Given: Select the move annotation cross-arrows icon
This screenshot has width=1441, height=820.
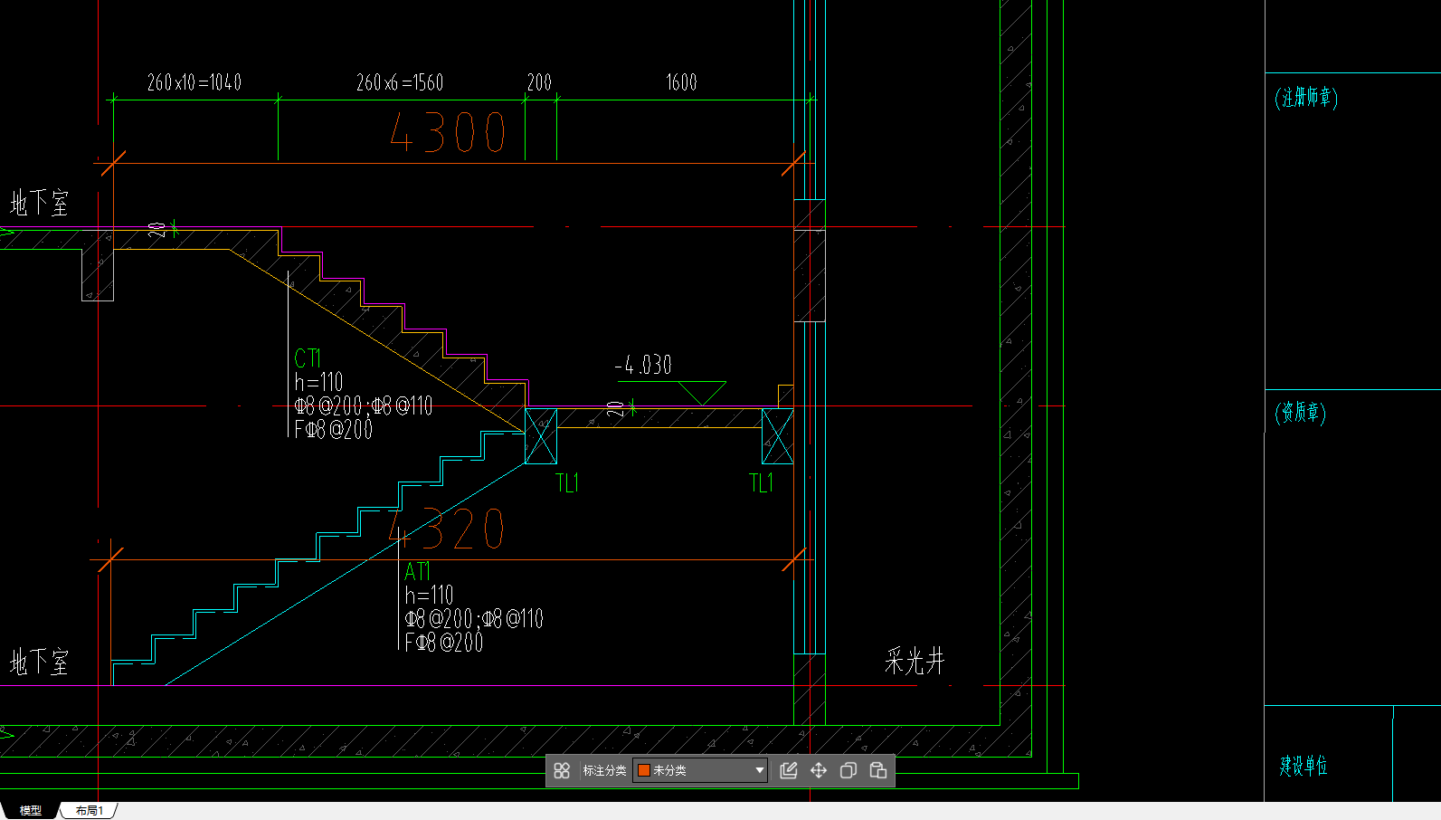Looking at the screenshot, I should click(x=819, y=770).
